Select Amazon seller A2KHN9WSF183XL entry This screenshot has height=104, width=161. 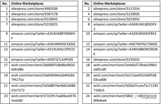[x=43, y=44]
